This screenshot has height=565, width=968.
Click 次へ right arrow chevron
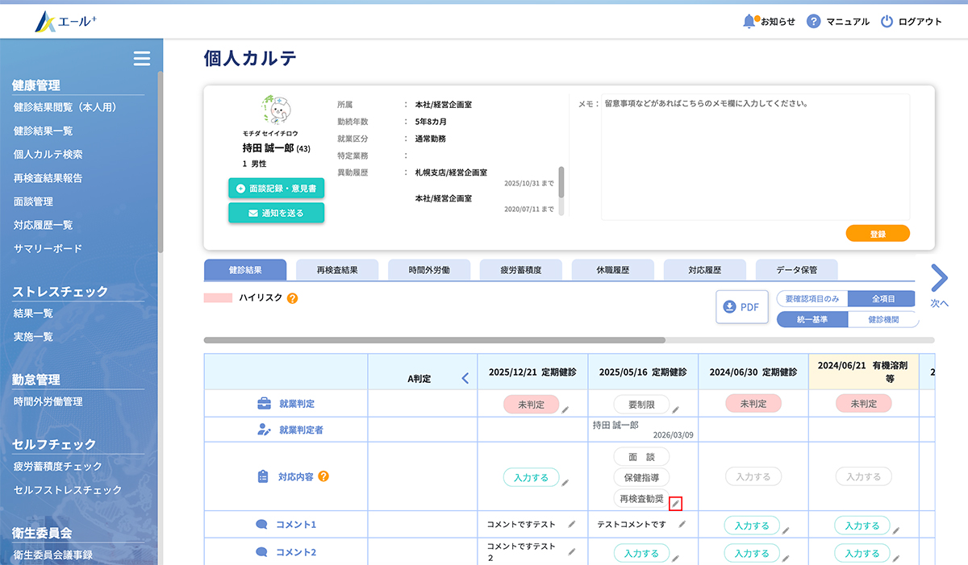[939, 278]
